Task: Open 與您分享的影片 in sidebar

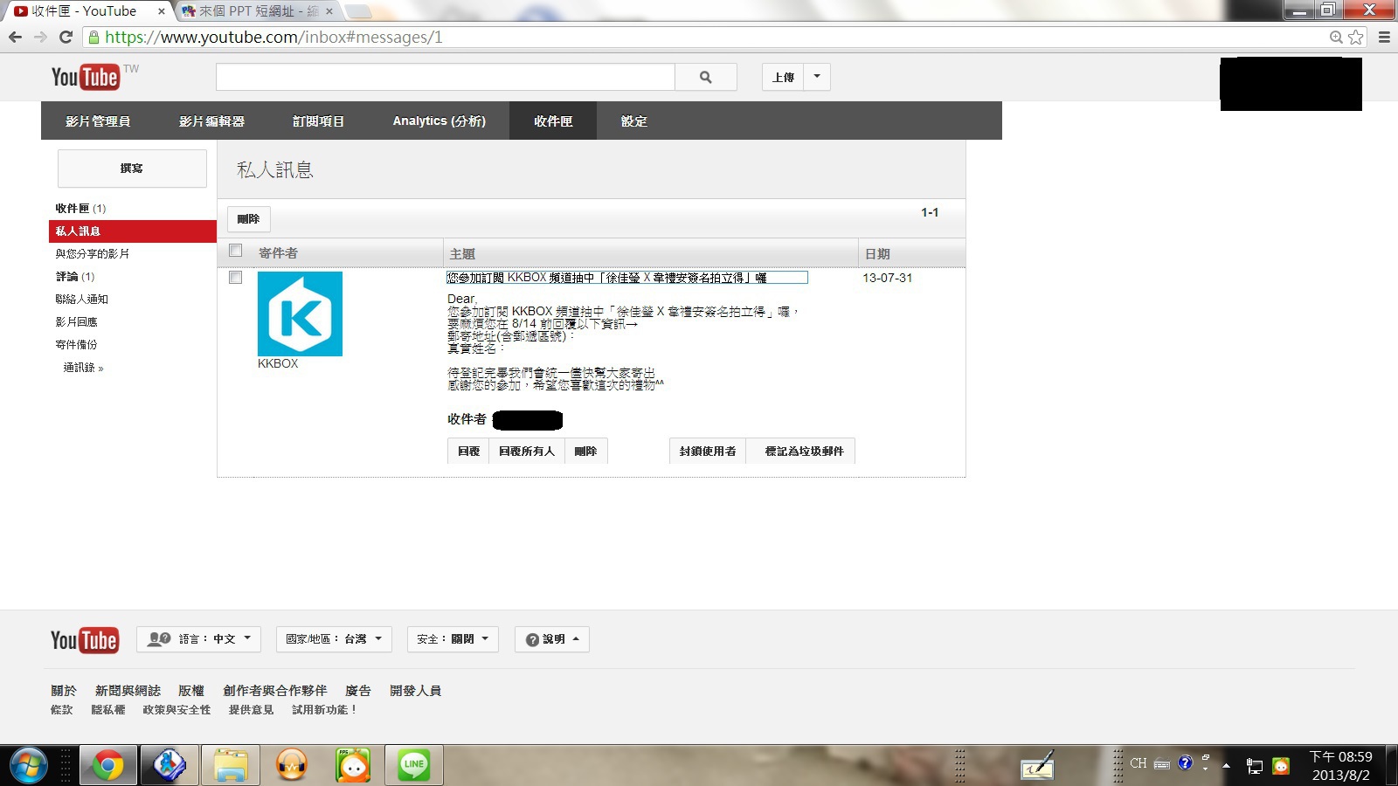Action: [92, 254]
